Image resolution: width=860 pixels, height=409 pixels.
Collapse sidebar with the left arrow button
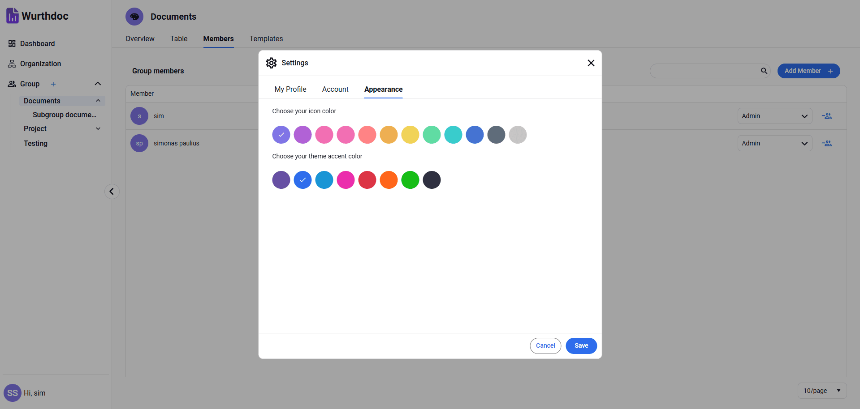point(112,192)
